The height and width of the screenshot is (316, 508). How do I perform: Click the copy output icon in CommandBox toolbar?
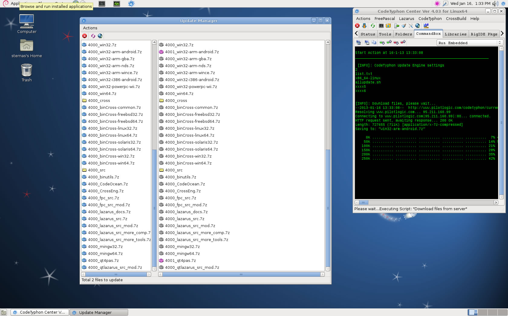374,43
